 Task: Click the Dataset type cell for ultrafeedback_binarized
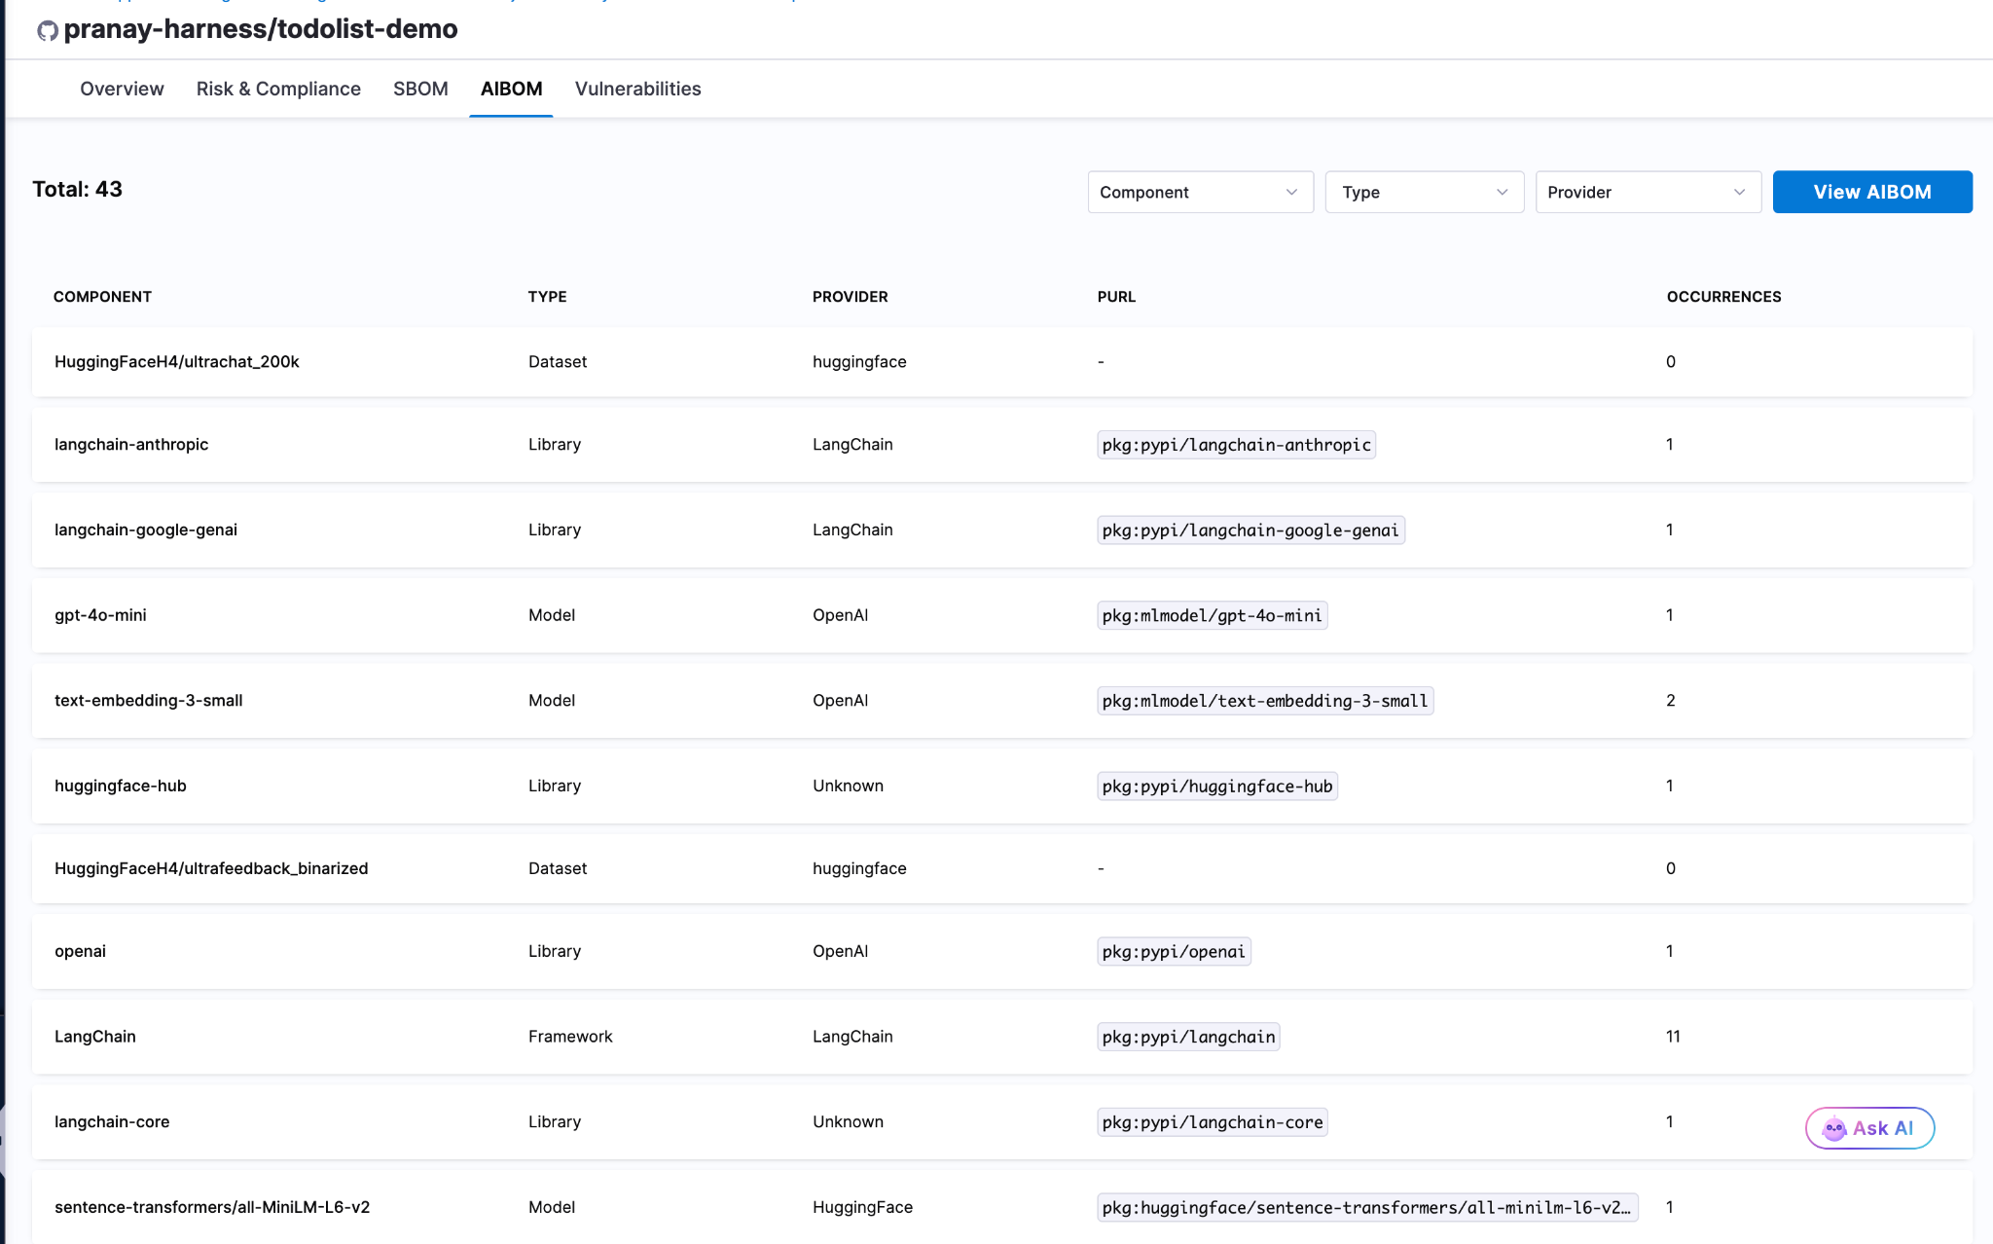558,868
